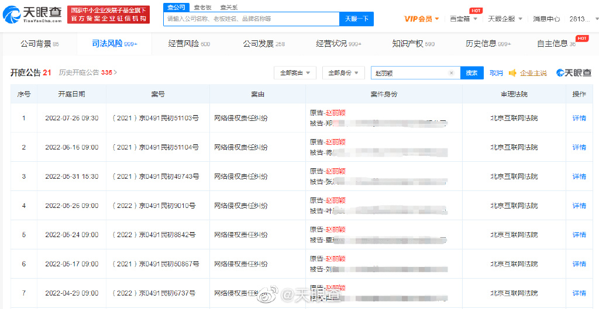Viewport: 599px width, 309px height.
Task: Go to the 知识产权 tab
Action: coord(412,44)
